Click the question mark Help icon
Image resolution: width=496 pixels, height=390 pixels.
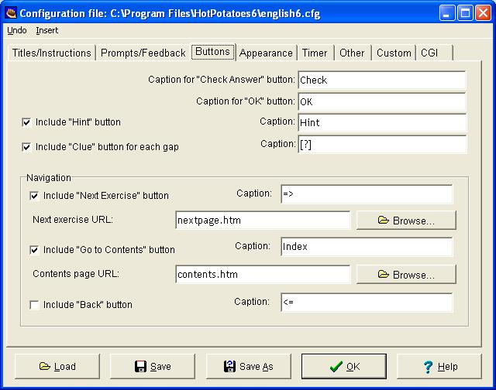(428, 367)
